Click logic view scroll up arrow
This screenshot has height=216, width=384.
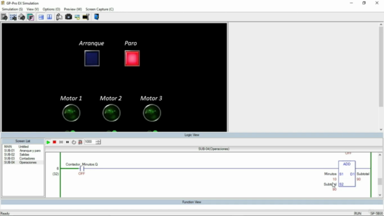380,155
